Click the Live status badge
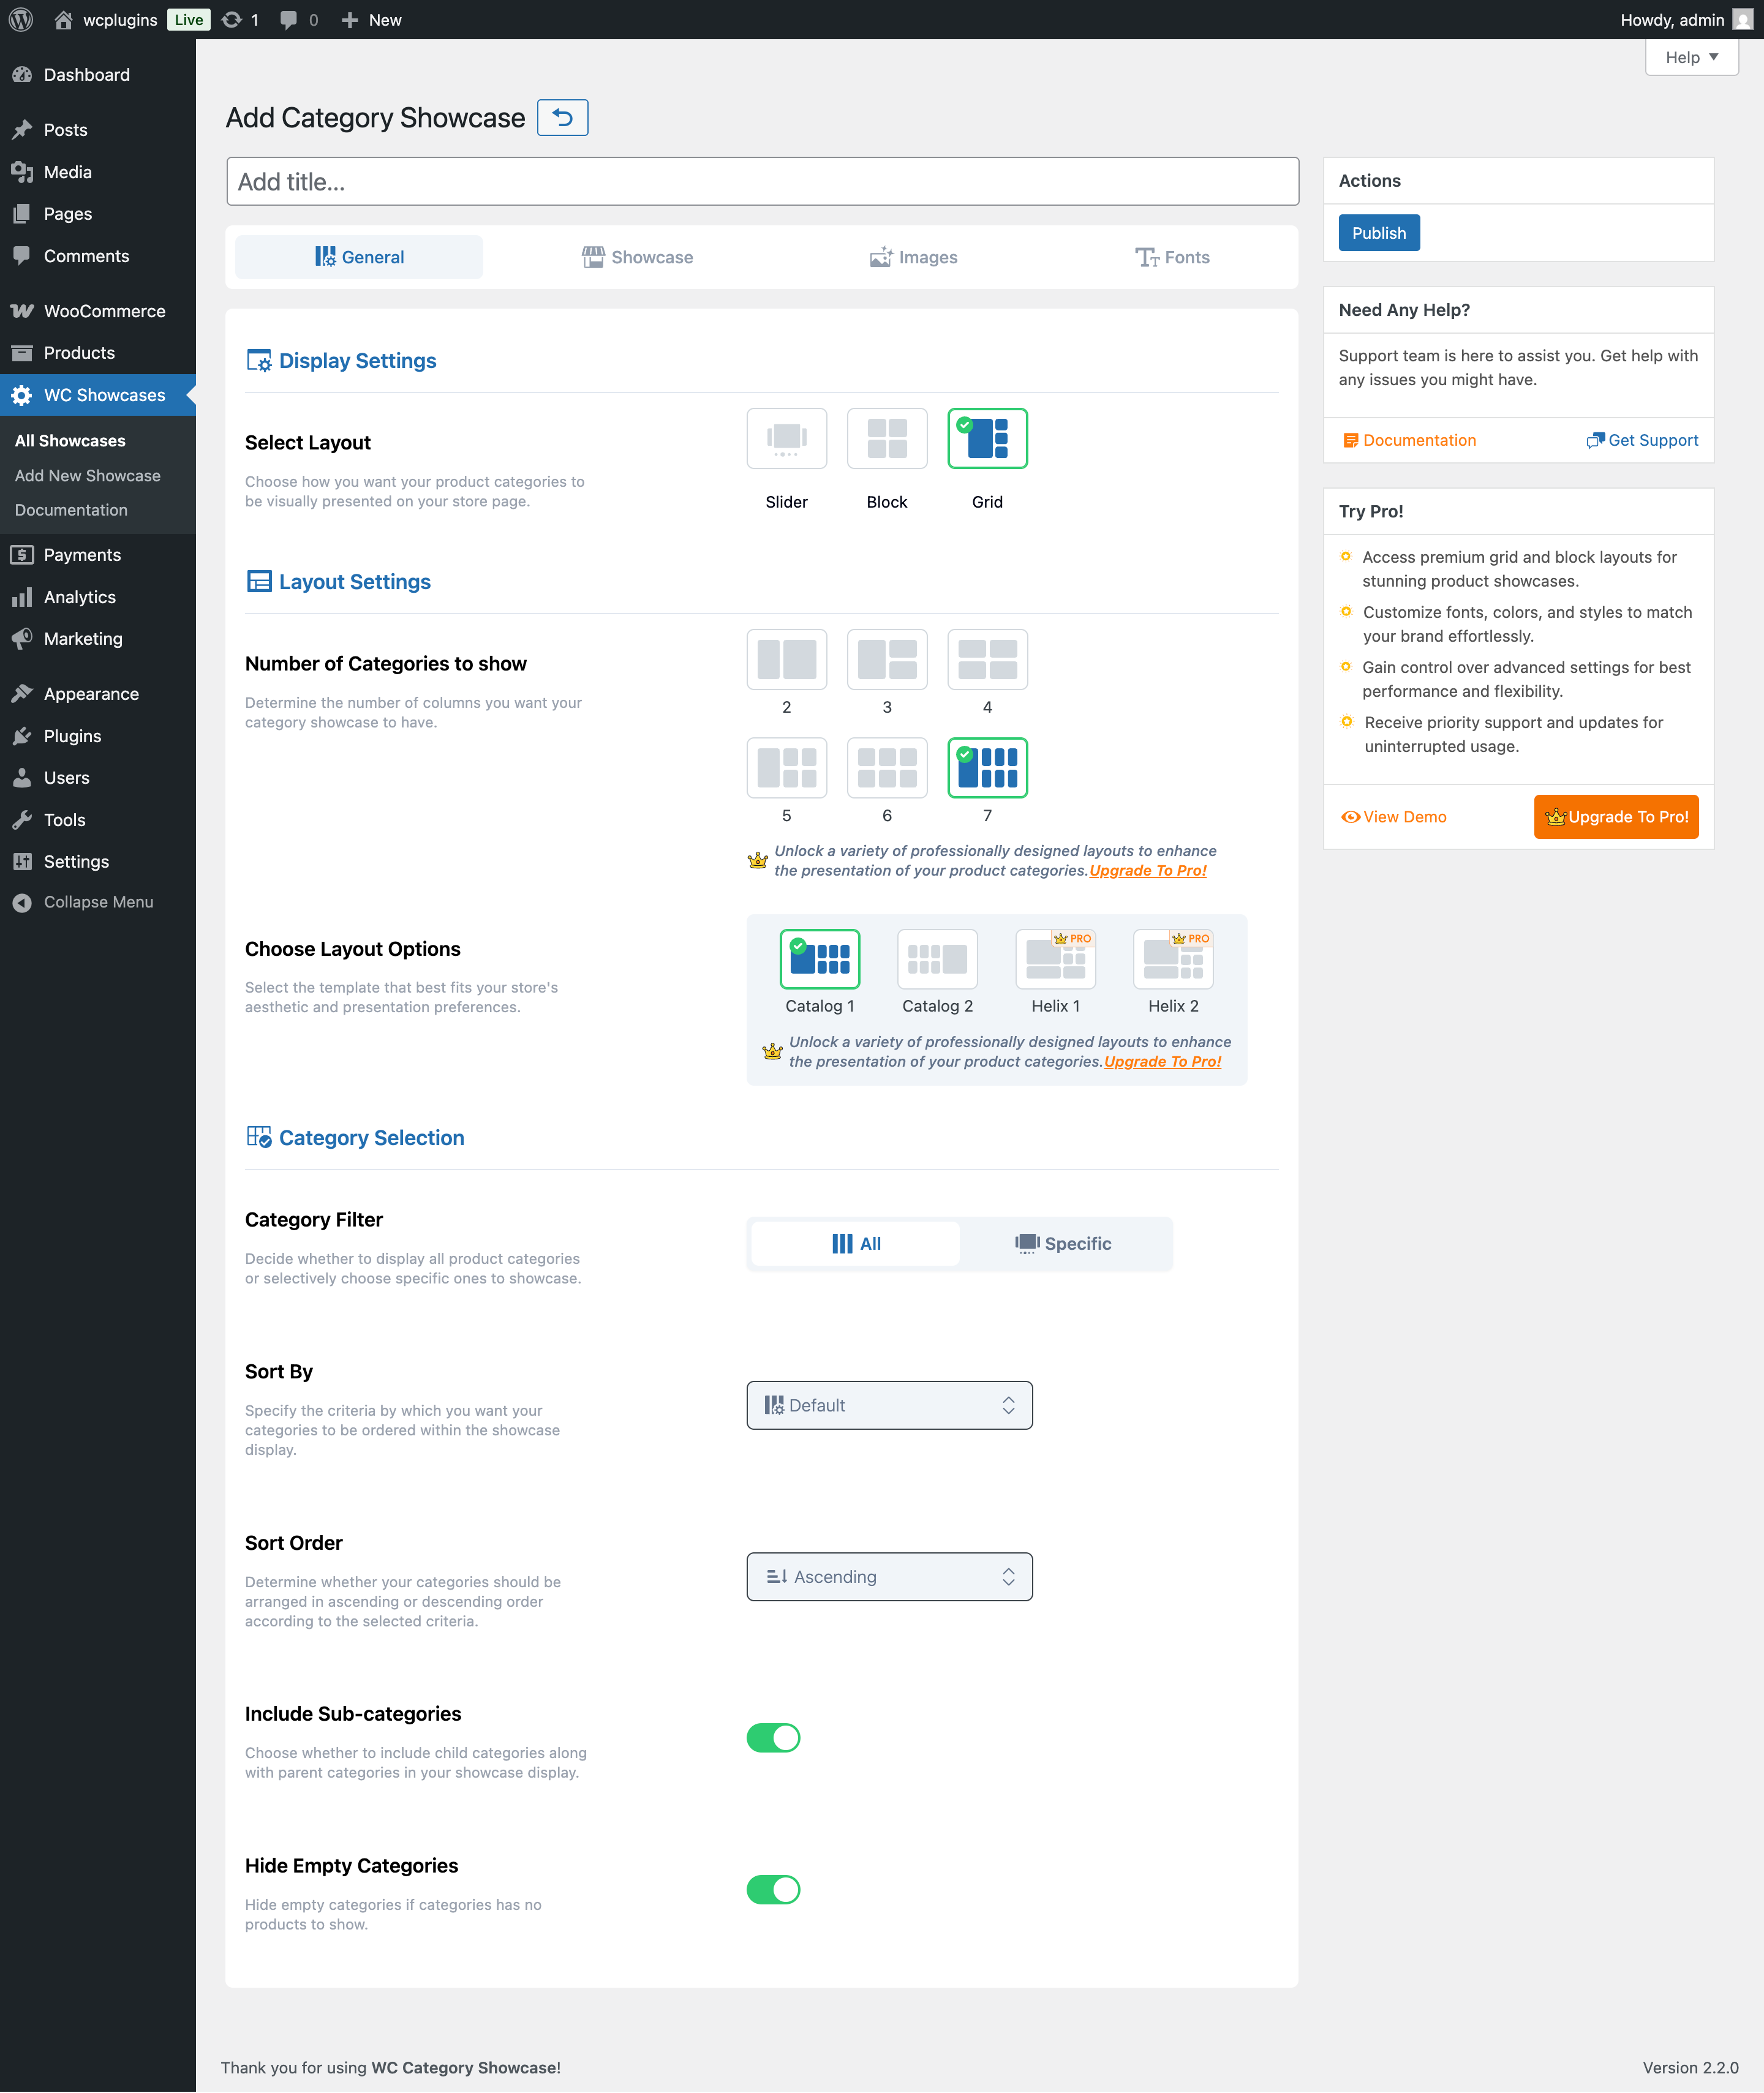The image size is (1764, 2093). (x=188, y=20)
